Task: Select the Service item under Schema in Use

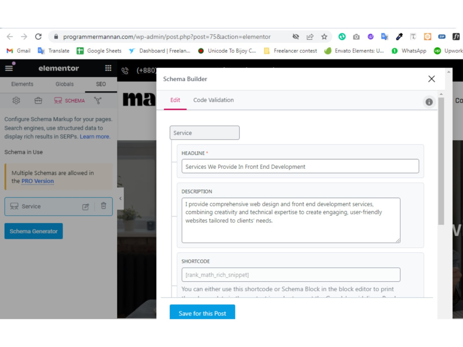Action: click(58, 206)
